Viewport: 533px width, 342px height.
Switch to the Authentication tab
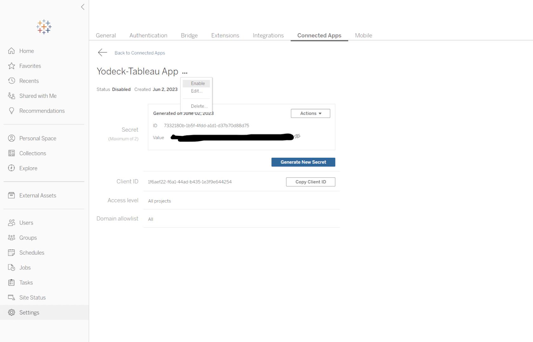click(148, 35)
